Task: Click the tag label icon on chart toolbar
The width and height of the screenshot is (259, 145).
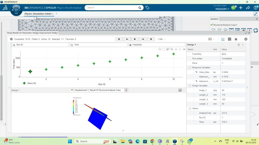Action: point(184,49)
